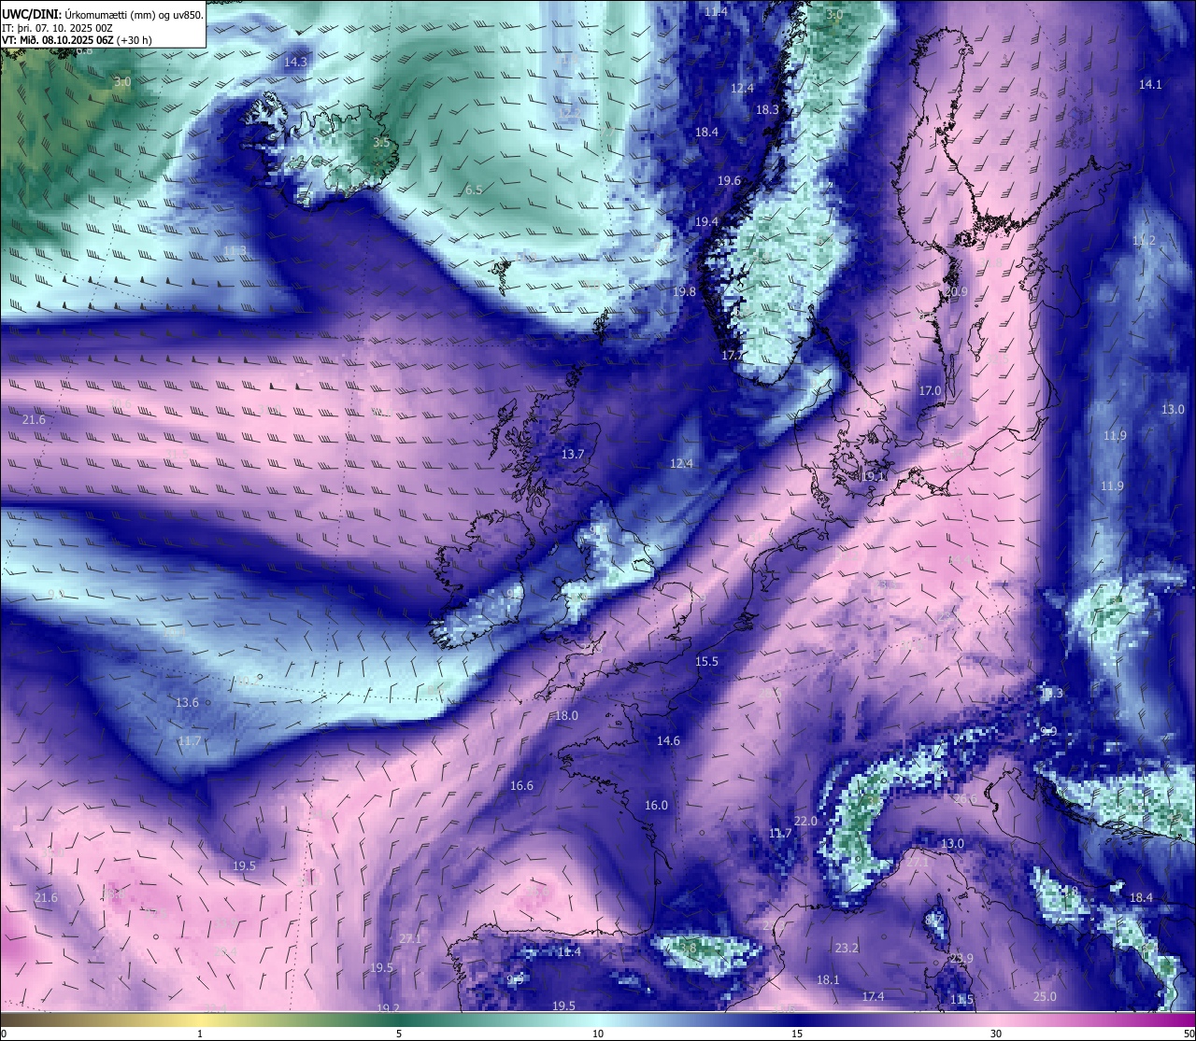Click the 17.0 value on the map
The width and height of the screenshot is (1196, 1041).
point(930,390)
